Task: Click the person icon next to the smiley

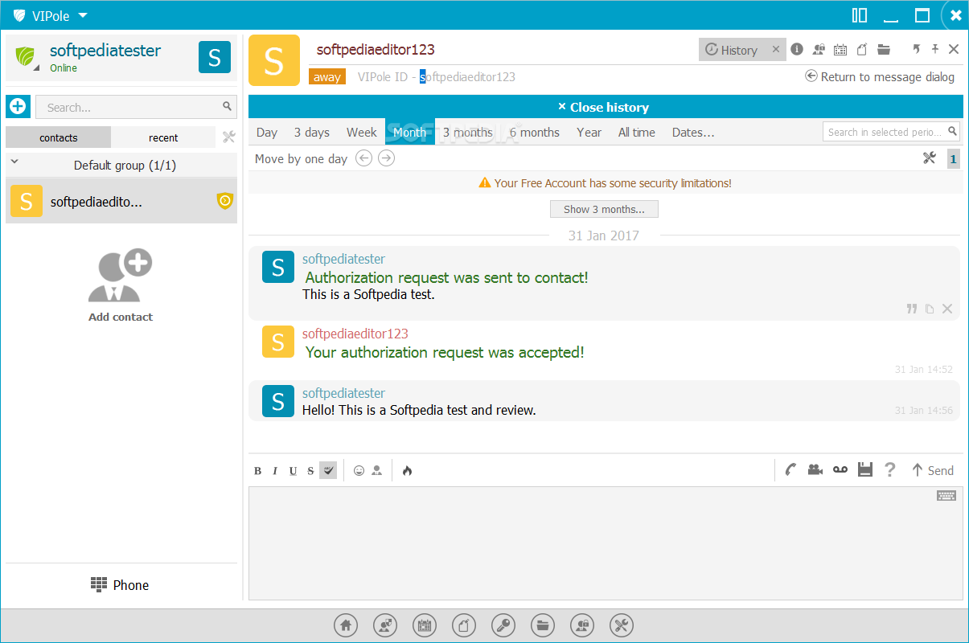Action: (376, 471)
